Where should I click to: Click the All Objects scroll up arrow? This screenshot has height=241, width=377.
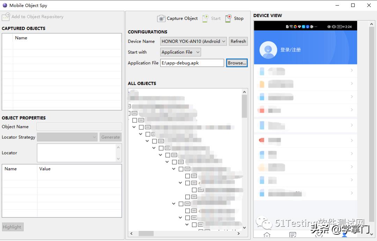244,92
